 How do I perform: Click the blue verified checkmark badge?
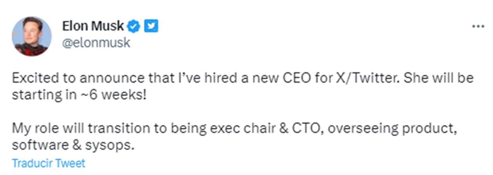coord(133,26)
